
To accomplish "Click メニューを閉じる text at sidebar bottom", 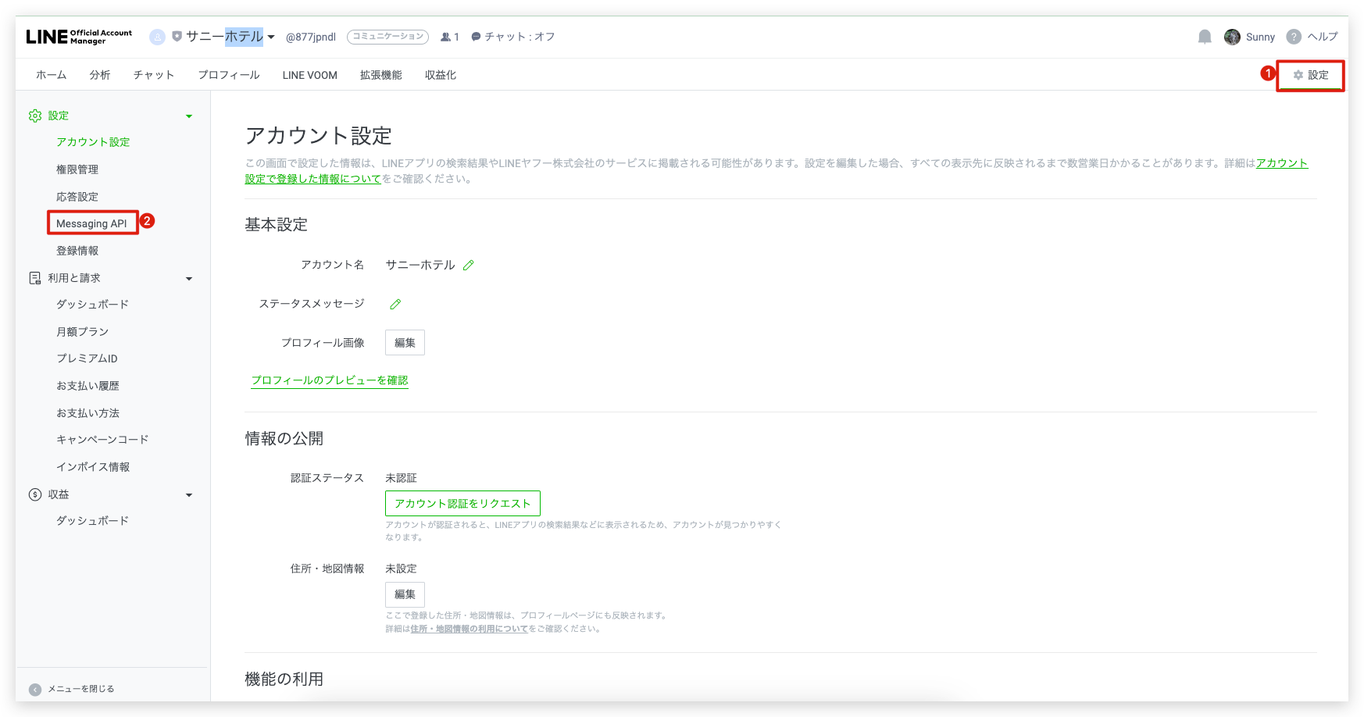I will 81,689.
